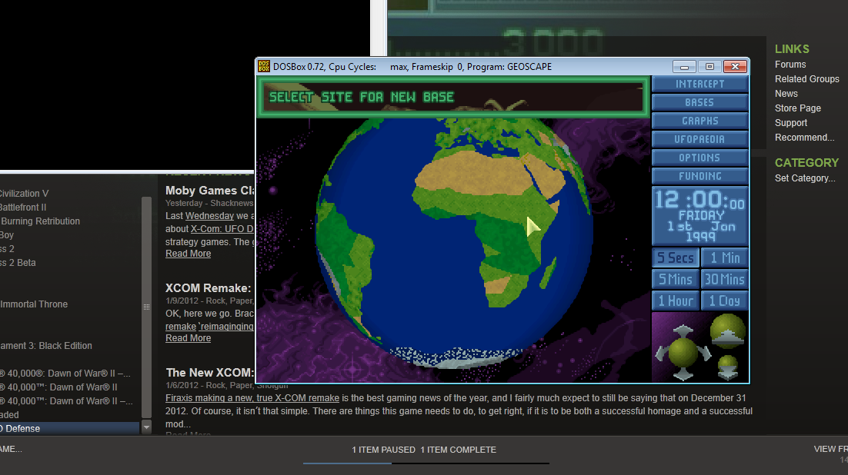848x475 pixels.
Task: Select the highlighted 'Defense' game entry
Action: click(x=70, y=429)
